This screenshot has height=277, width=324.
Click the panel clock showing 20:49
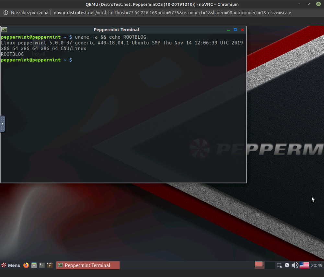click(317, 265)
